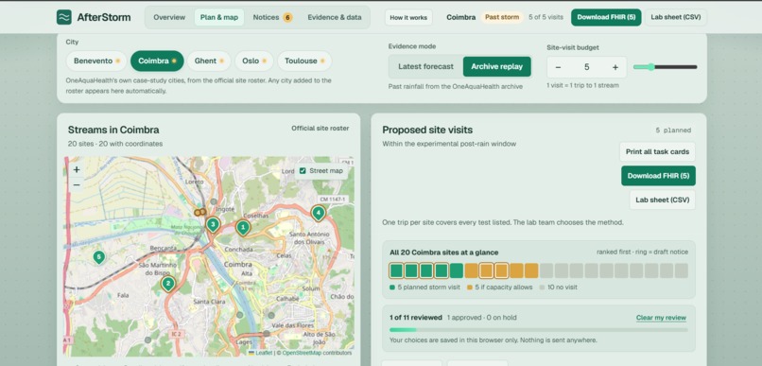Open the Plan & map tab
This screenshot has width=762, height=366.
219,18
